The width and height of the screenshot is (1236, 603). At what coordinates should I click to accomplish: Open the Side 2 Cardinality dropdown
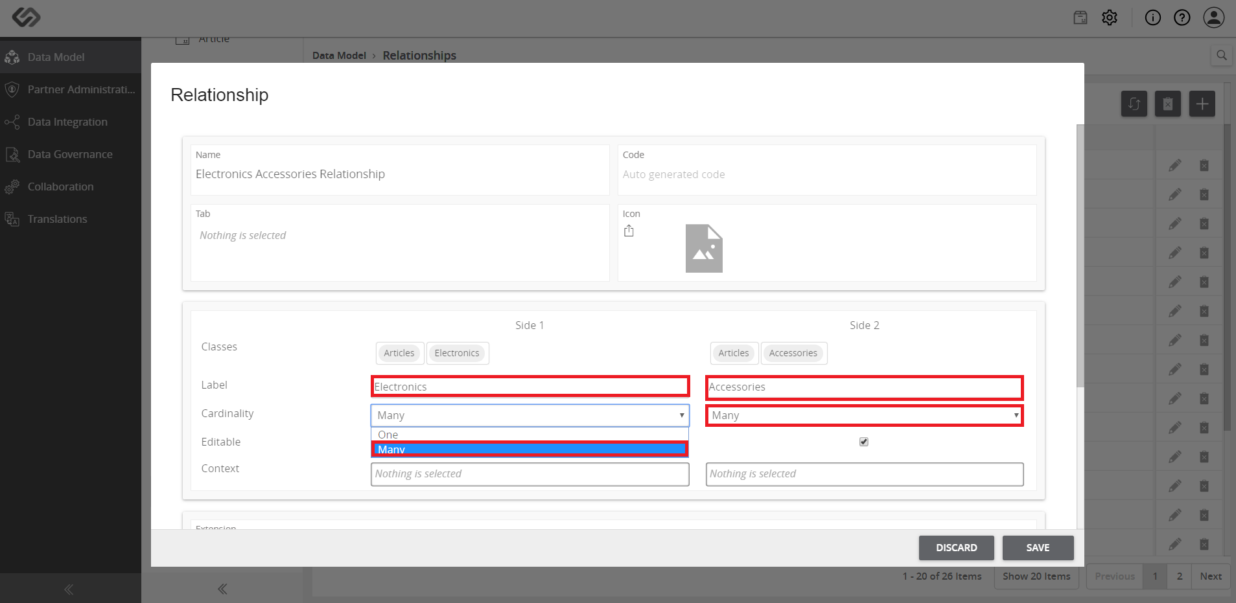[865, 415]
